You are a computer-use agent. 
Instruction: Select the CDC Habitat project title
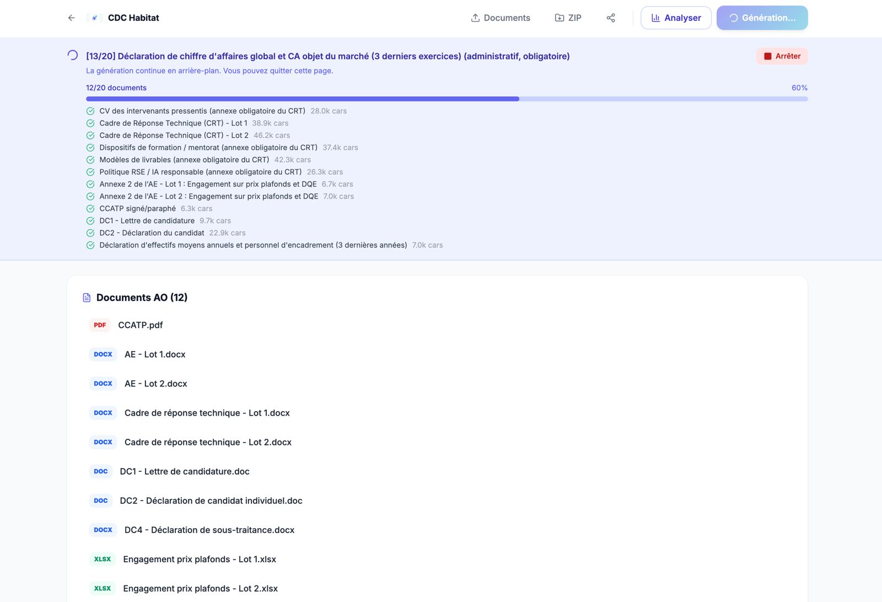[133, 18]
